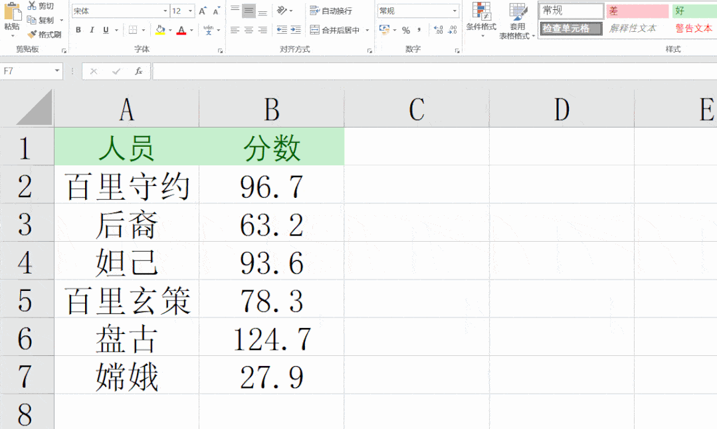
Task: Select column C header
Action: tap(417, 108)
